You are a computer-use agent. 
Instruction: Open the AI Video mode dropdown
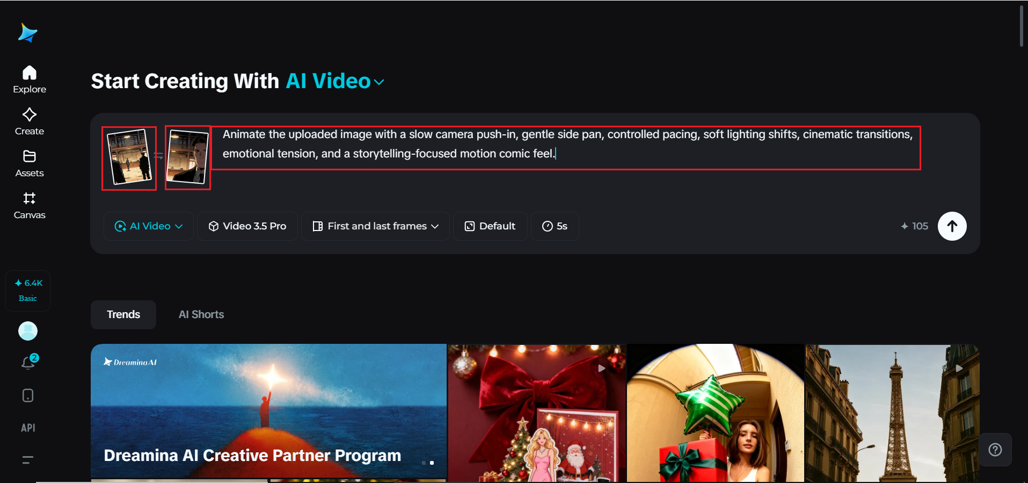(x=149, y=226)
